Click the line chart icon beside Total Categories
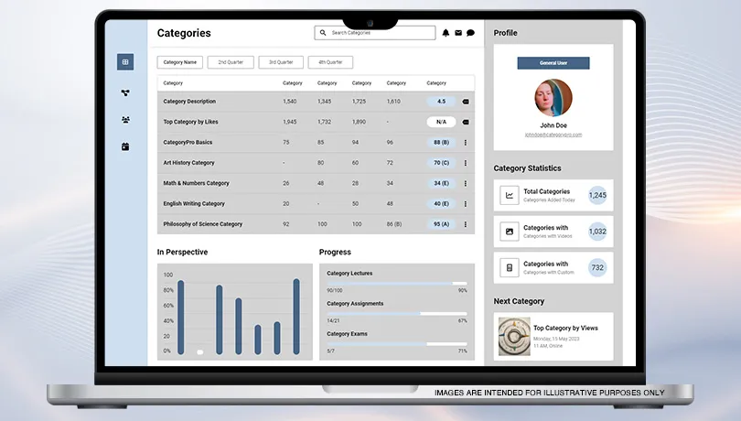 pyautogui.click(x=509, y=195)
